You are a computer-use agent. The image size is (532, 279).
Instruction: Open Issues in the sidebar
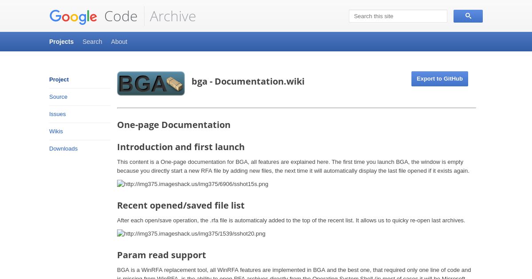pos(58,114)
